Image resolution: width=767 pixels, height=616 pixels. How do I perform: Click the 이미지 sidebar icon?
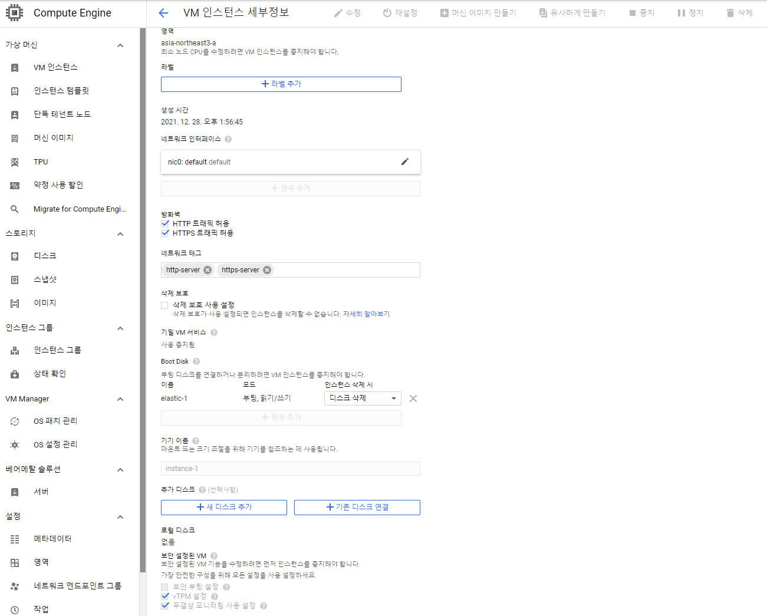pos(15,304)
